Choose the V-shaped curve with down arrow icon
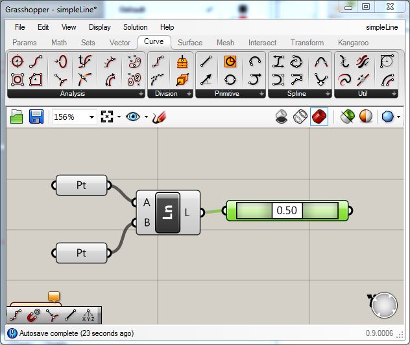 coord(321,80)
